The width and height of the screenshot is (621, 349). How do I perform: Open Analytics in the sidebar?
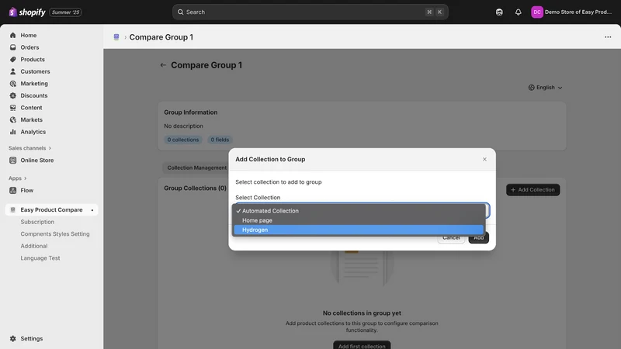[x=33, y=132]
